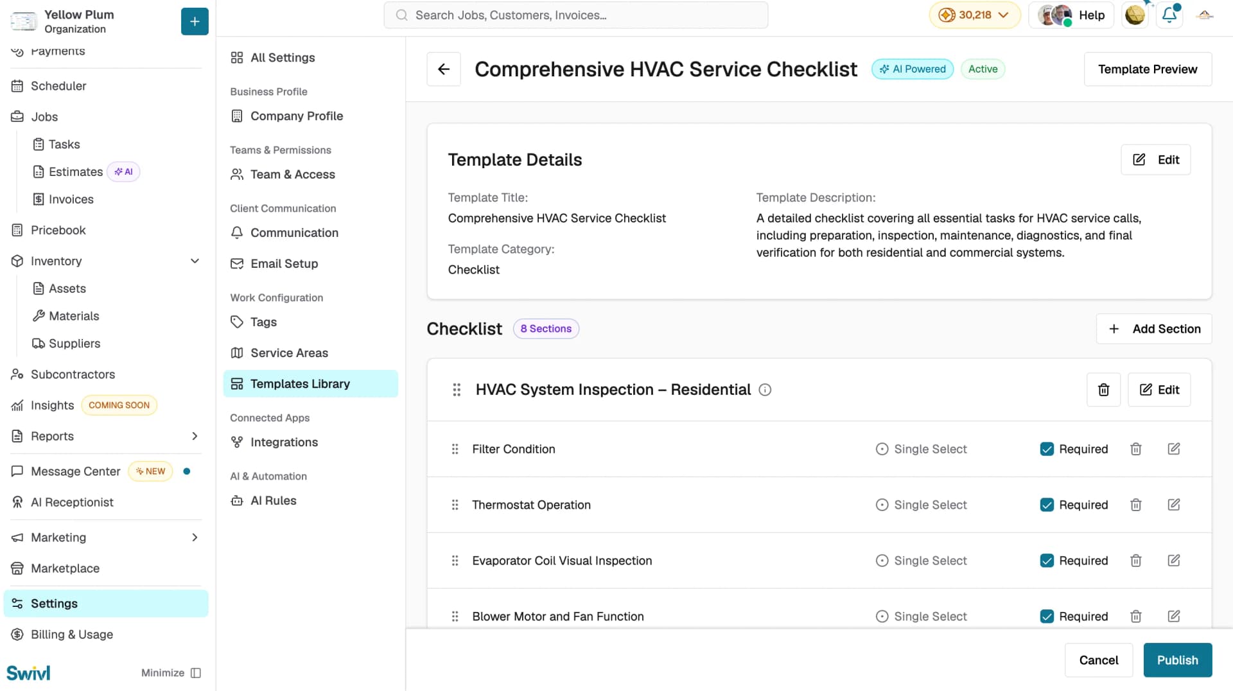Edit the Thermostat Operation item via pencil icon
The width and height of the screenshot is (1233, 691).
pyautogui.click(x=1173, y=505)
